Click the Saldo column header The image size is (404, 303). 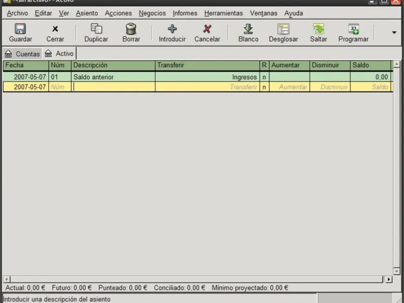(x=371, y=66)
